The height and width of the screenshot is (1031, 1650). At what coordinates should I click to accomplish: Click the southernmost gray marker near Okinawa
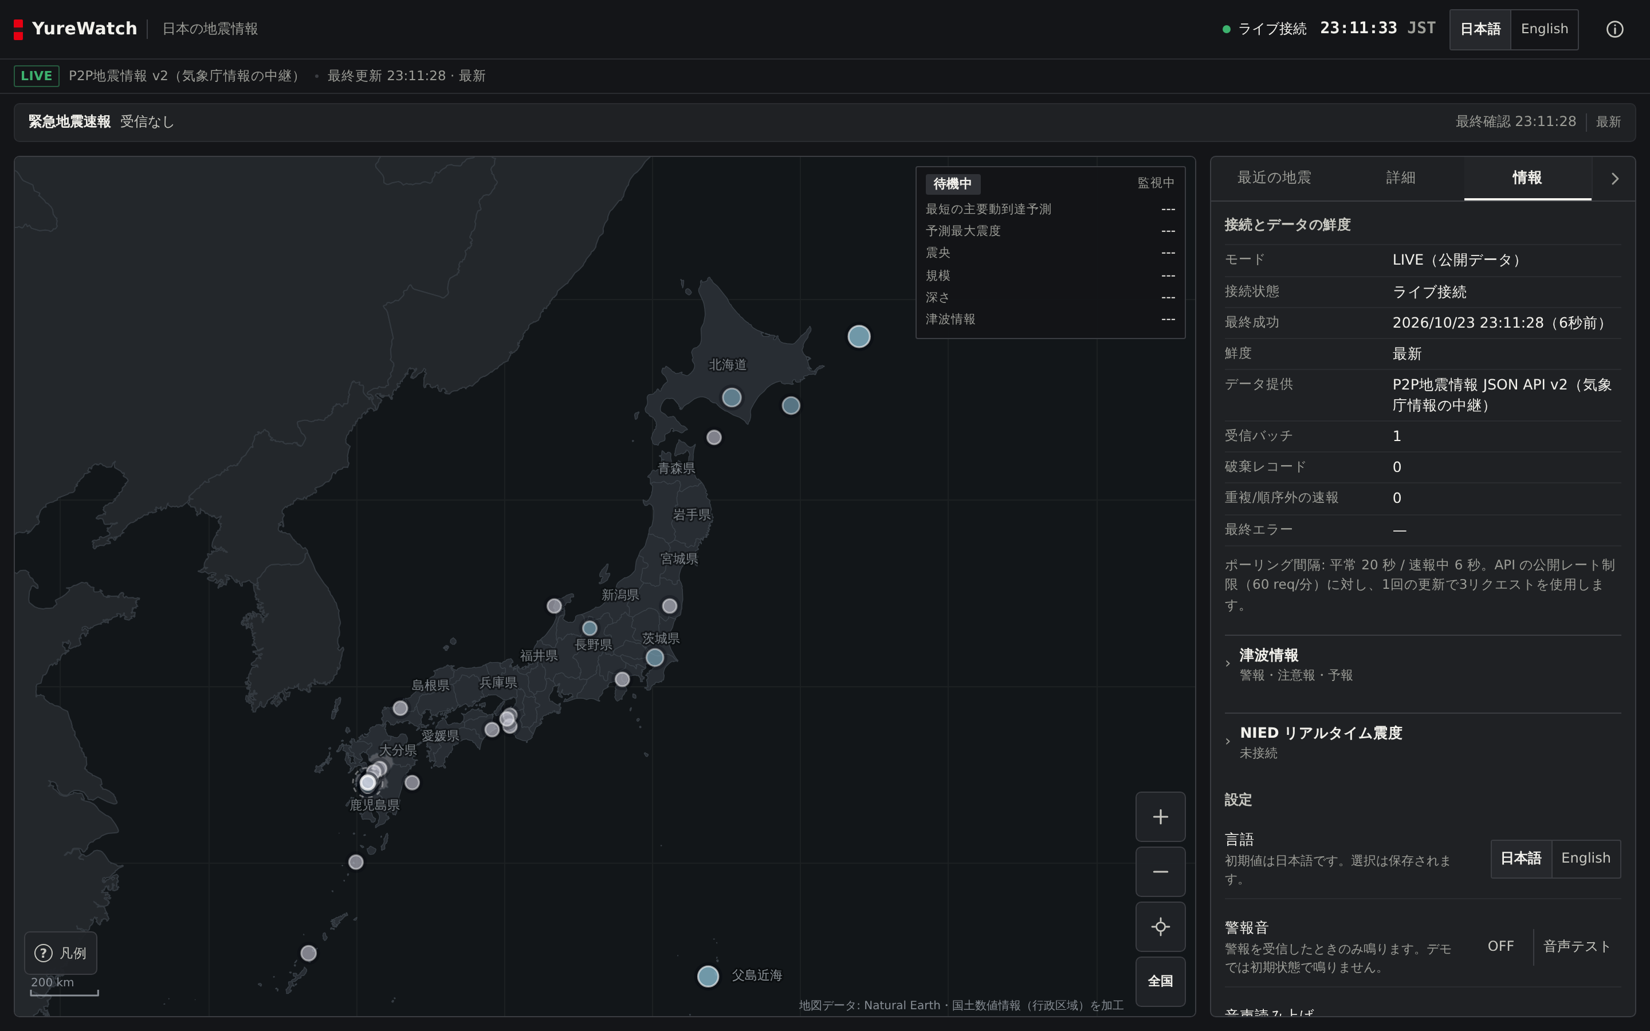[308, 953]
